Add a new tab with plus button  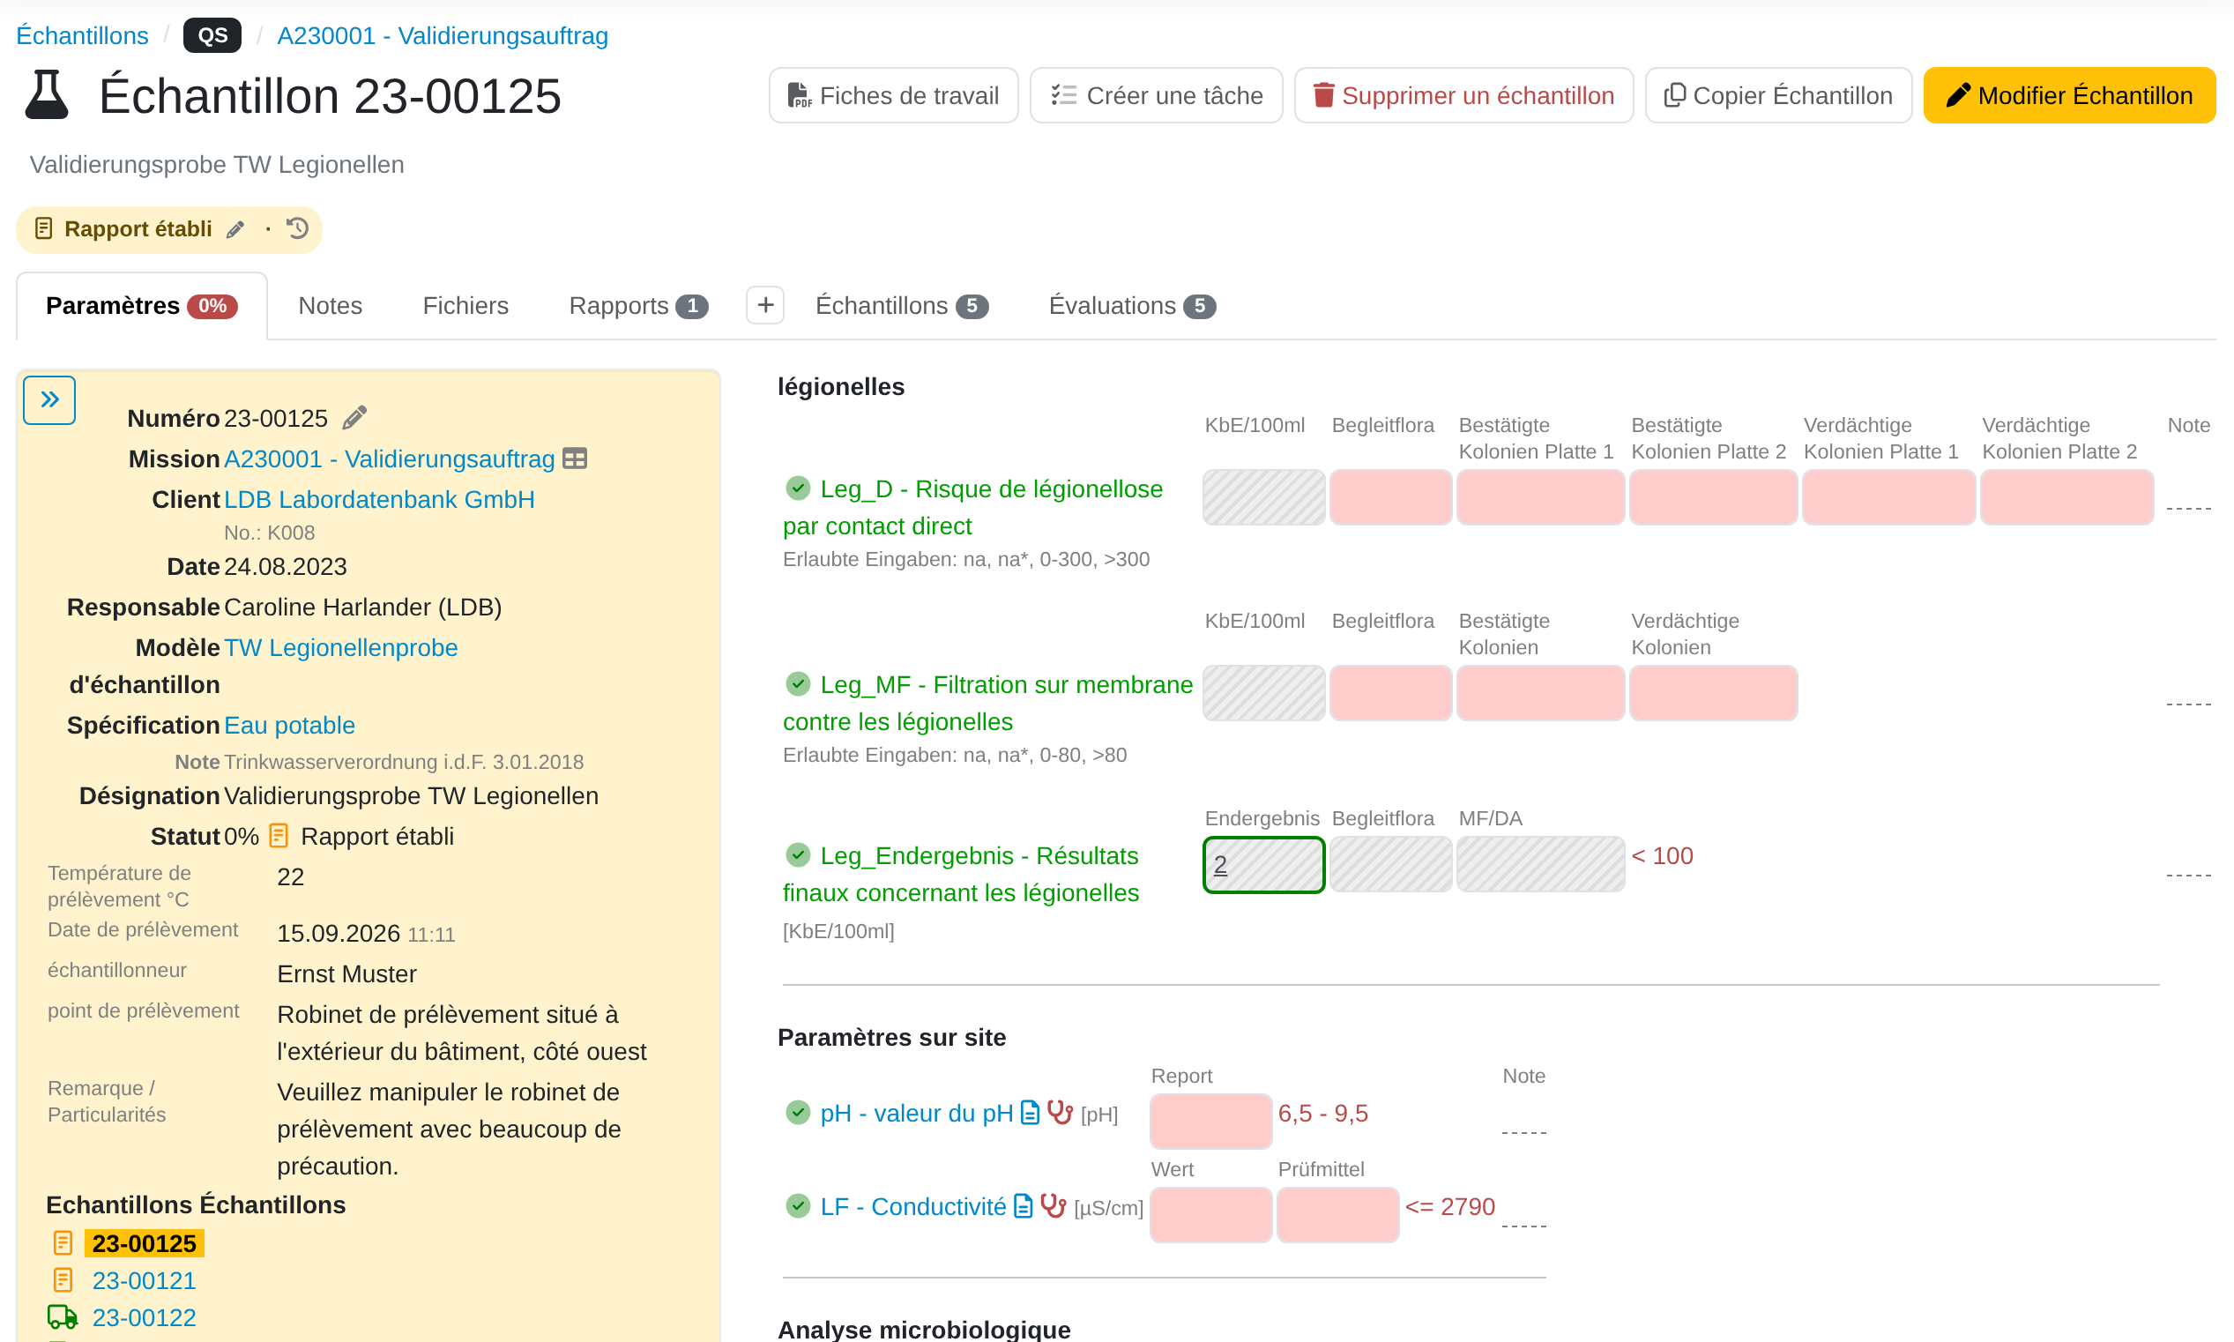(x=765, y=306)
